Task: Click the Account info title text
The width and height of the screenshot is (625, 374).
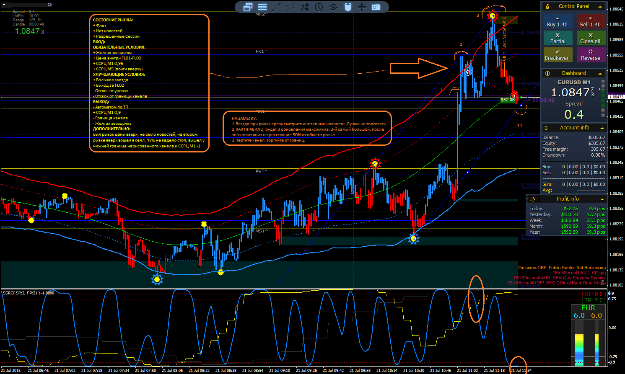Action: [575, 128]
